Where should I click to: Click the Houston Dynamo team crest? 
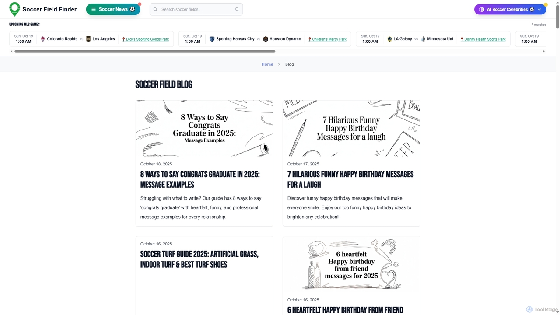[266, 39]
